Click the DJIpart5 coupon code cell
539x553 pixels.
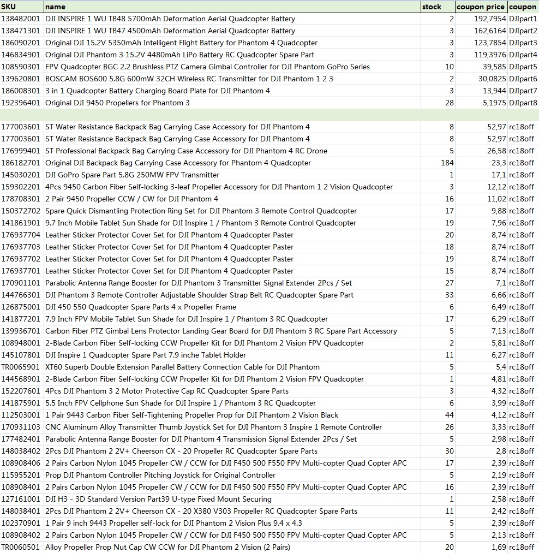coord(523,67)
